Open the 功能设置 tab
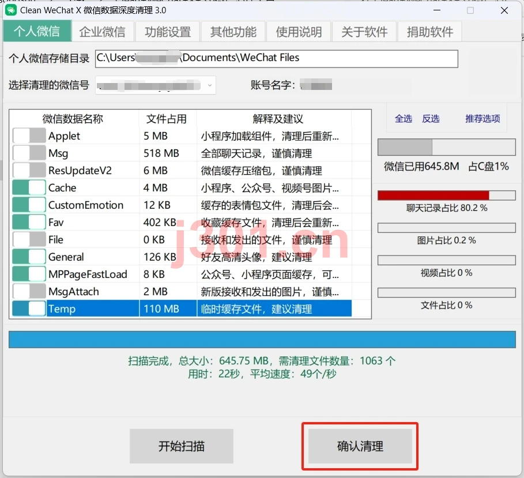Screen dimensions: 524x478 pos(168,32)
